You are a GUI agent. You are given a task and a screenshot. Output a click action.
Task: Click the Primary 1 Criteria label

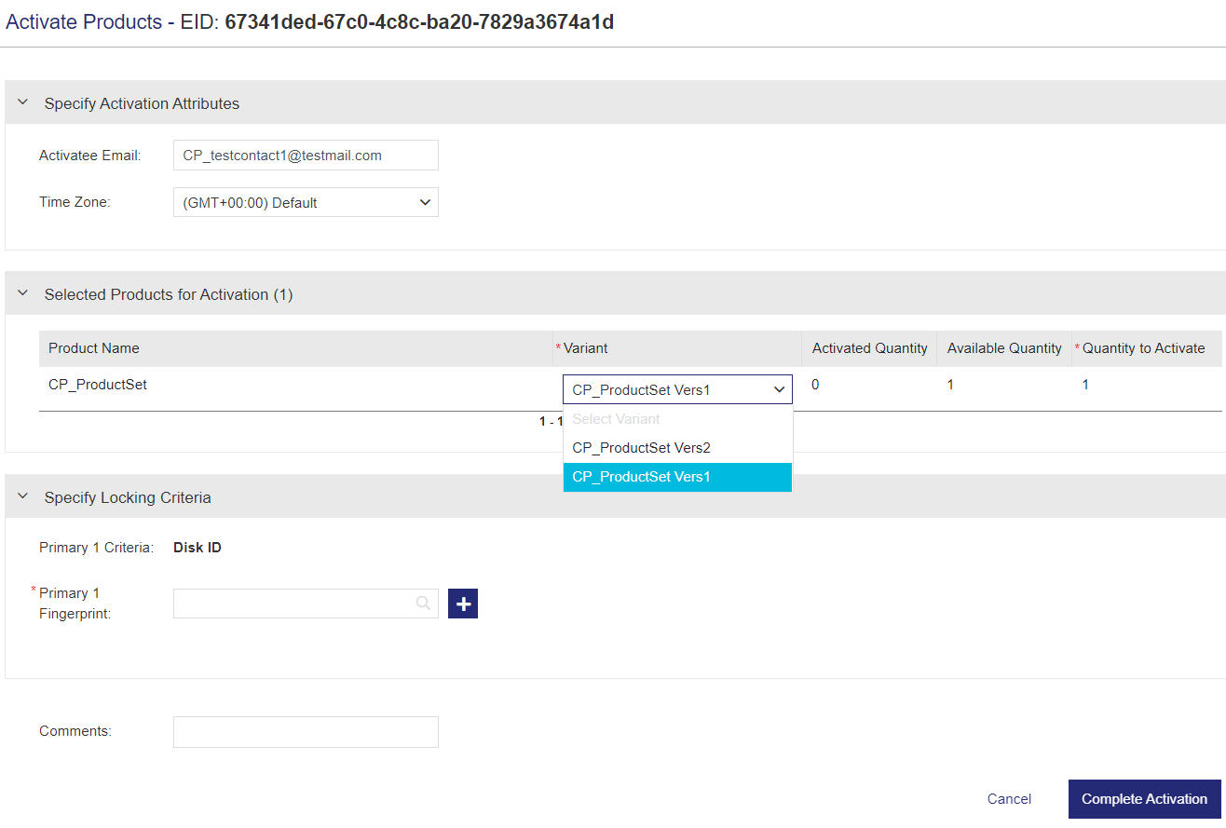[x=96, y=548]
